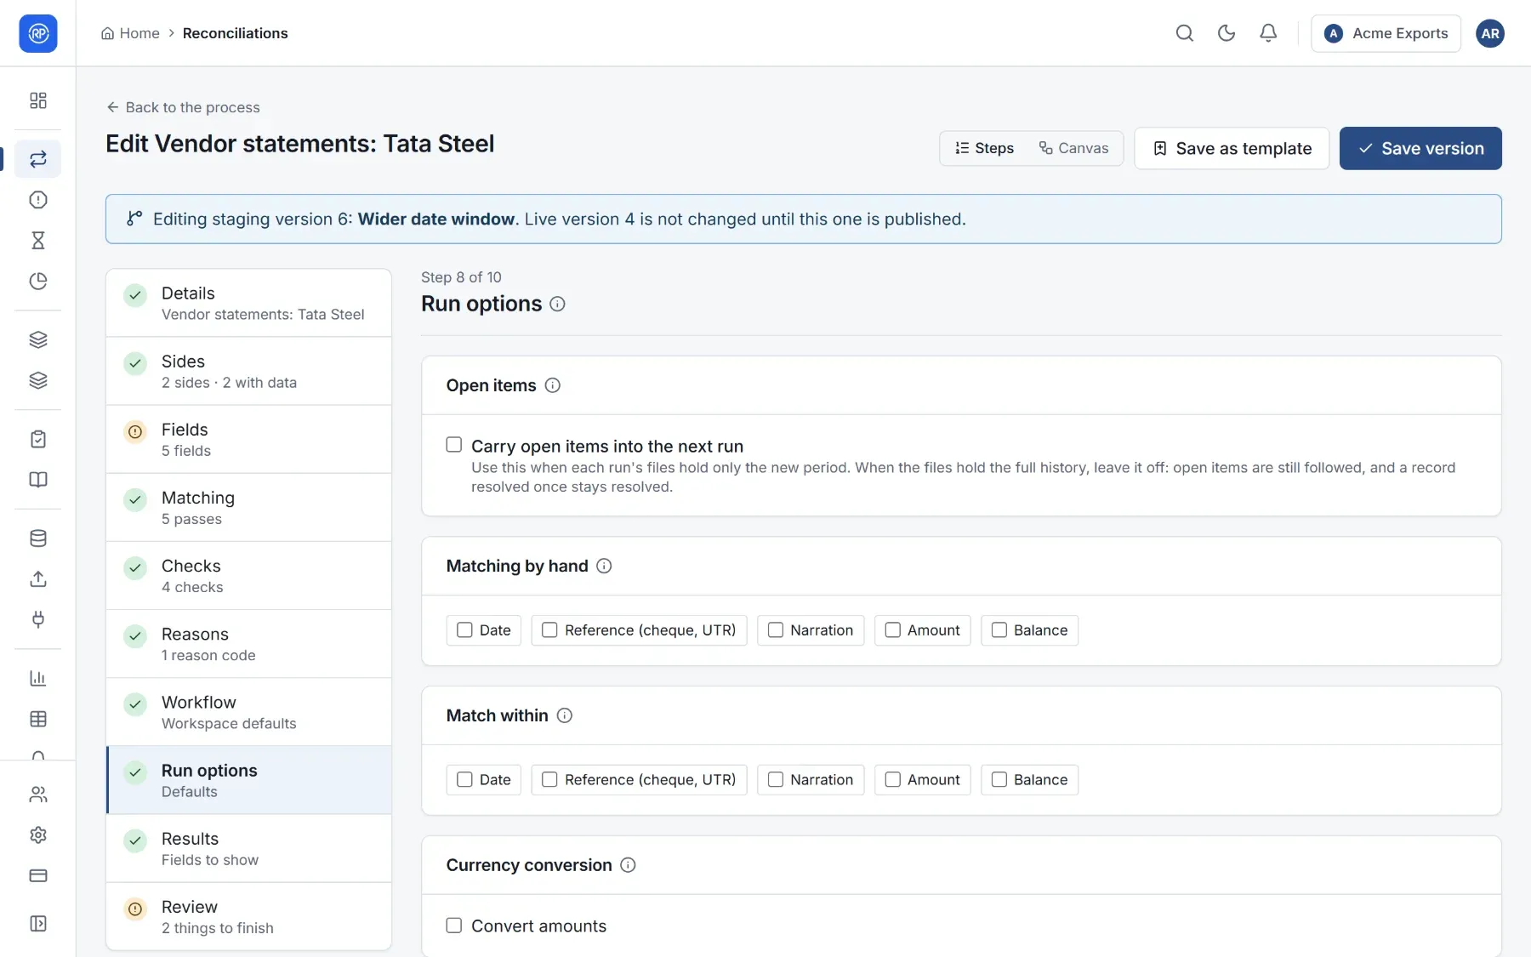Switch to the Canvas view tab
This screenshot has height=957, width=1531.
(1073, 148)
